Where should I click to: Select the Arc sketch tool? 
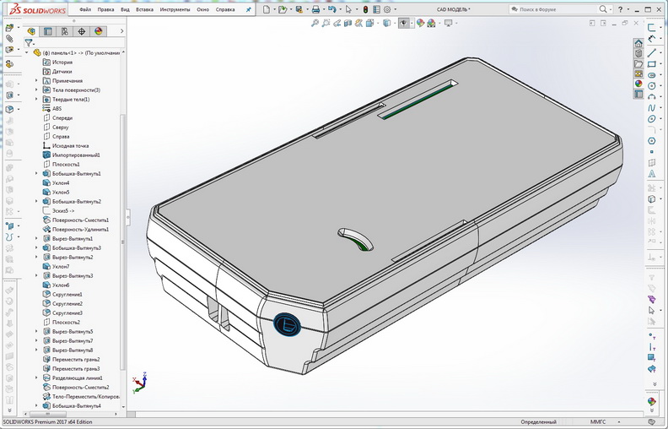click(x=651, y=97)
